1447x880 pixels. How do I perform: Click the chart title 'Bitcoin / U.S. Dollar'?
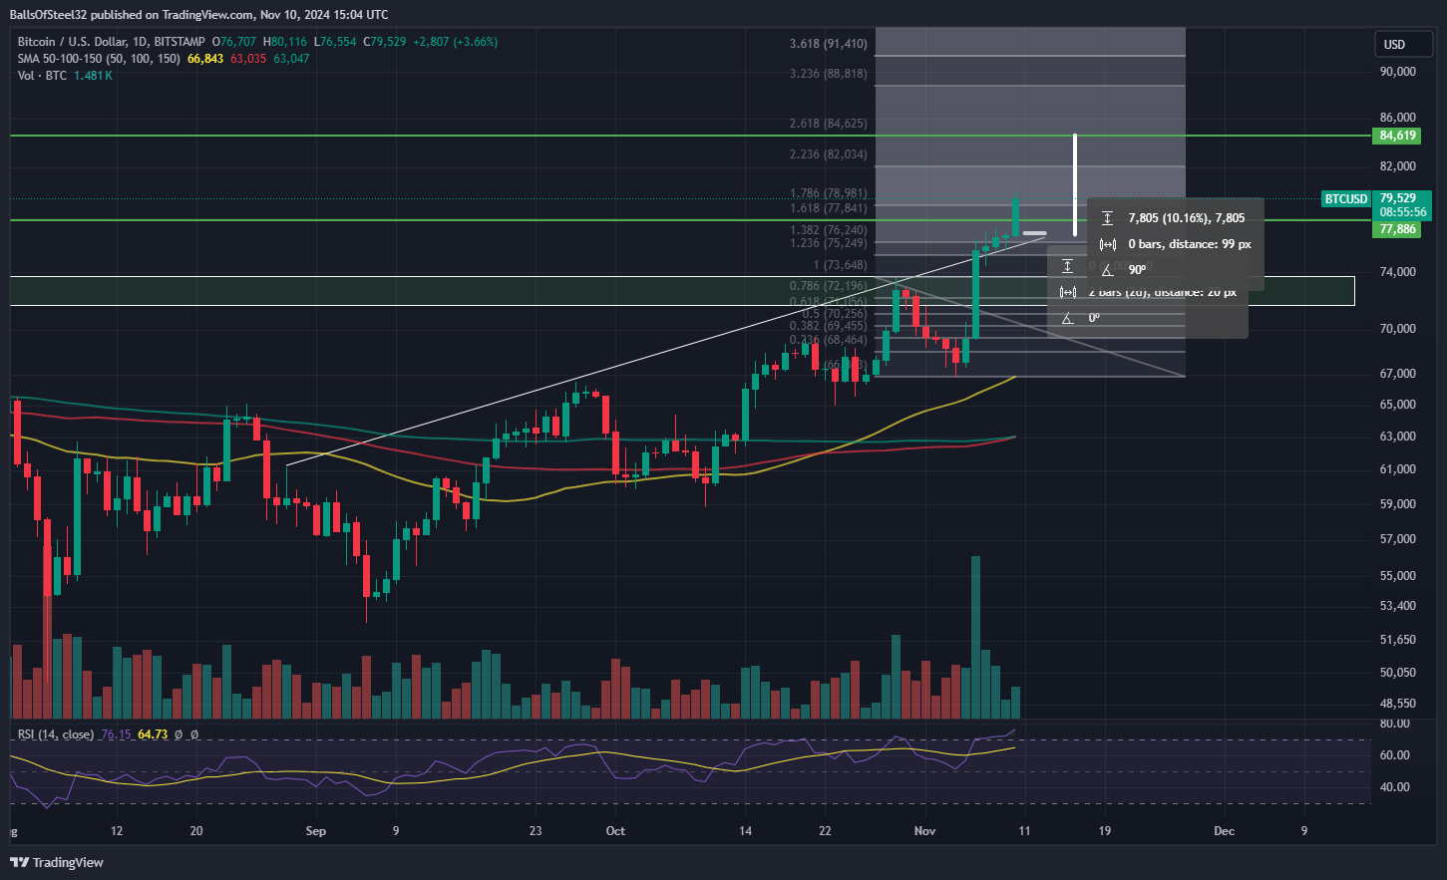tap(74, 42)
